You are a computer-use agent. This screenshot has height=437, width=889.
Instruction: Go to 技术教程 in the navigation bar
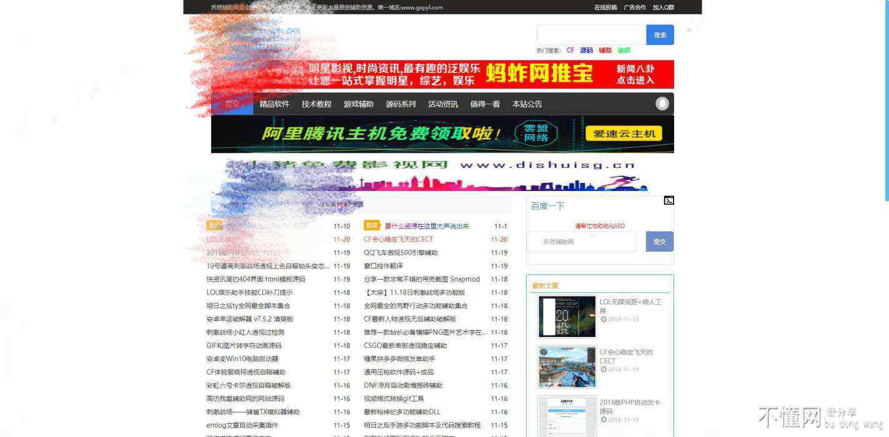coord(316,104)
